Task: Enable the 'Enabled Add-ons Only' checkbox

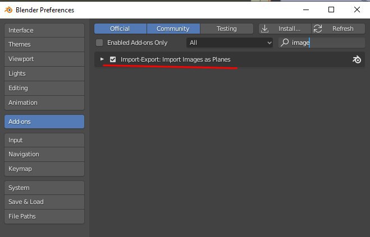Action: pyautogui.click(x=99, y=43)
